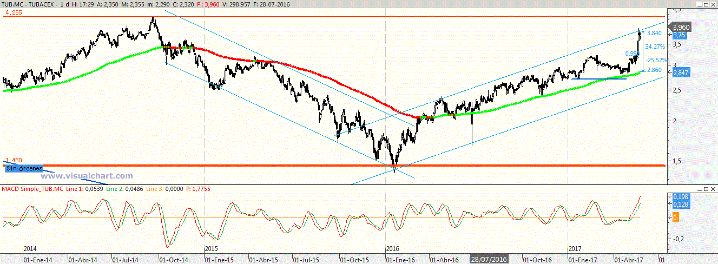
Task: Minimize the main price chart panel
Action: coord(699,4)
